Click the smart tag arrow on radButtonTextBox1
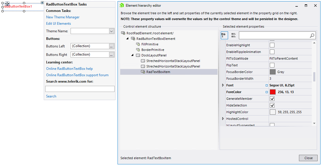This screenshot has width=322, height=167. [x=42, y=3]
